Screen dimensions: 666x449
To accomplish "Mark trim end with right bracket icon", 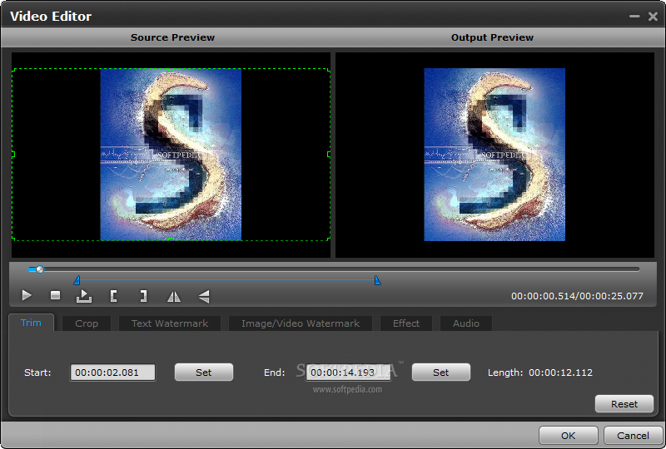I will point(143,296).
